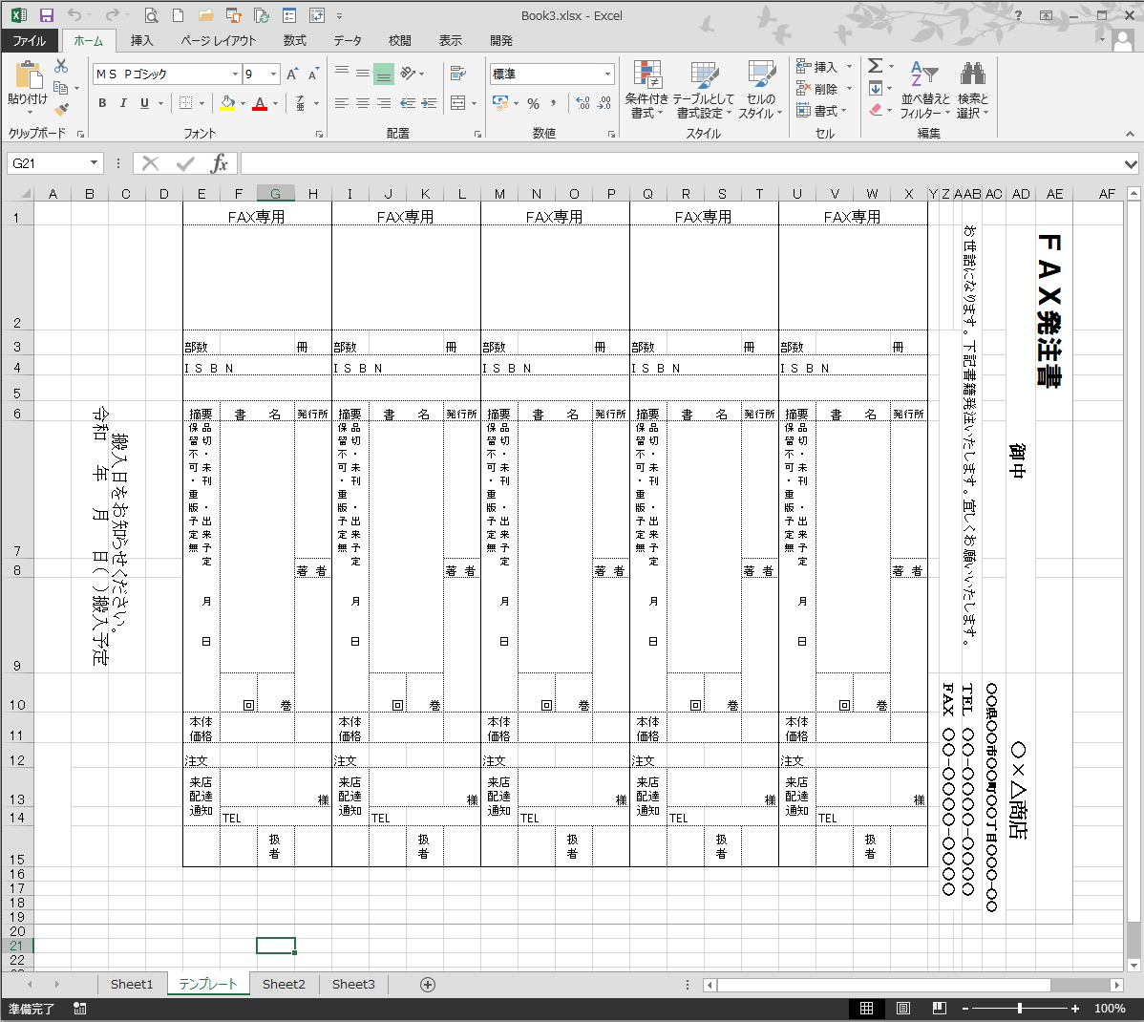
Task: Expand the Name Box dropdown arrow
Action: pyautogui.click(x=95, y=163)
